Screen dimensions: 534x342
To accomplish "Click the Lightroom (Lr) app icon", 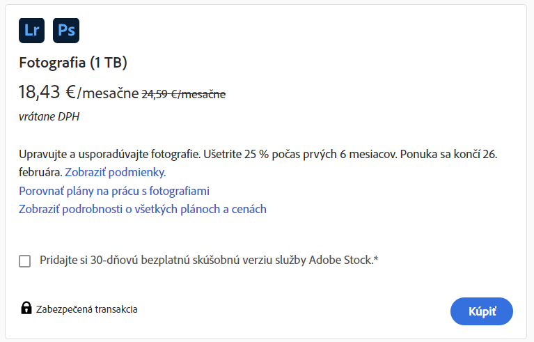I will coord(31,30).
